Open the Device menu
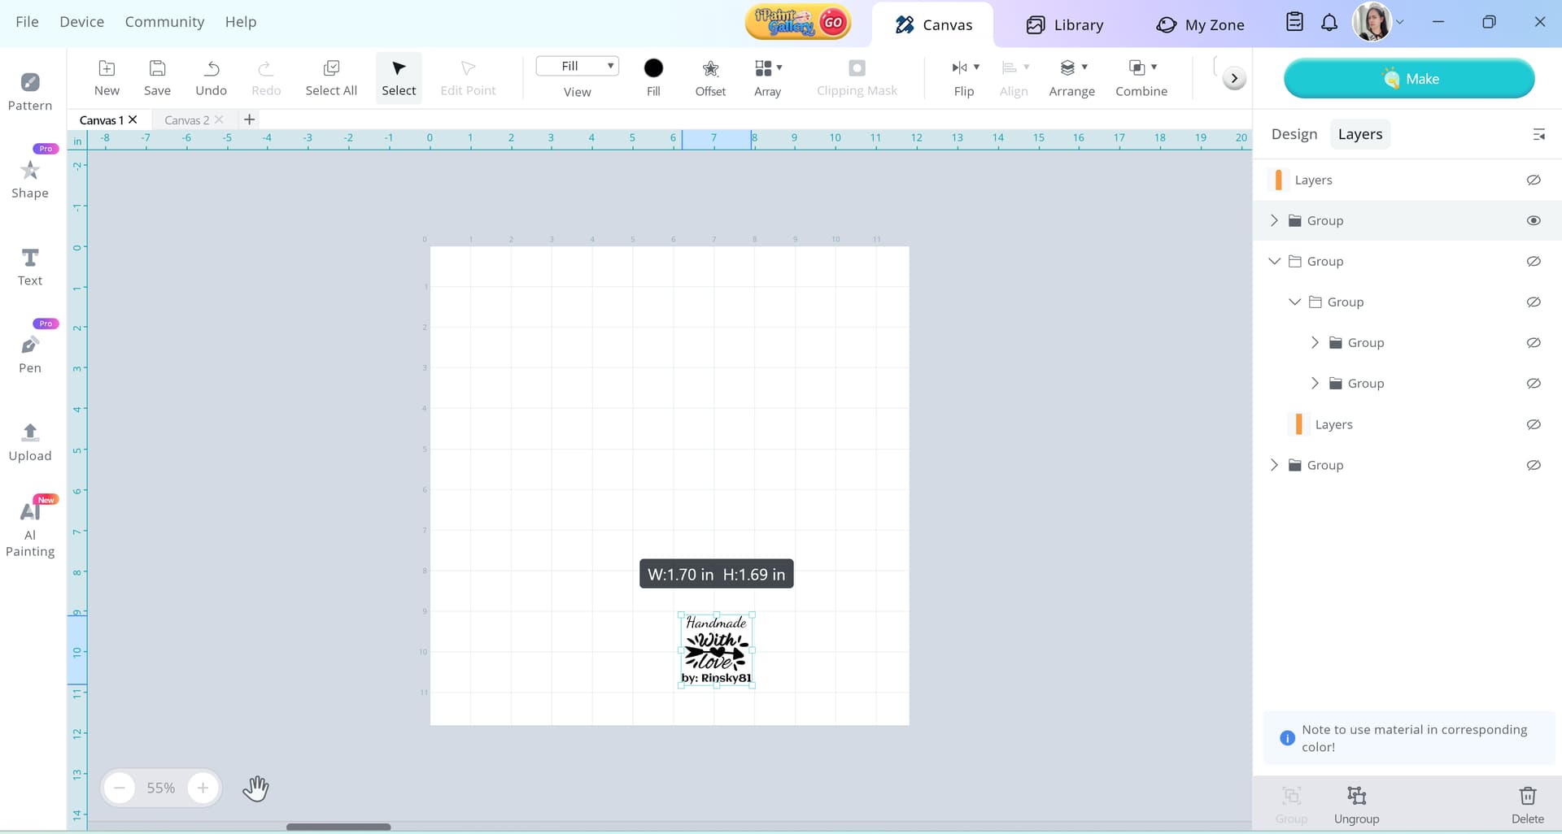 [81, 22]
